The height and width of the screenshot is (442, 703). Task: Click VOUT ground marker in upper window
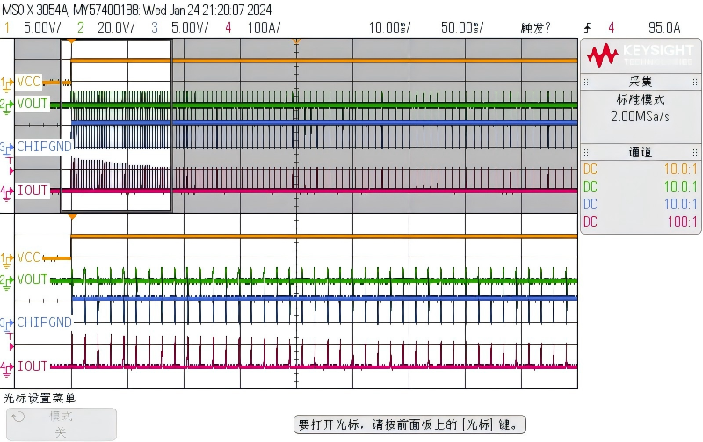(7, 105)
